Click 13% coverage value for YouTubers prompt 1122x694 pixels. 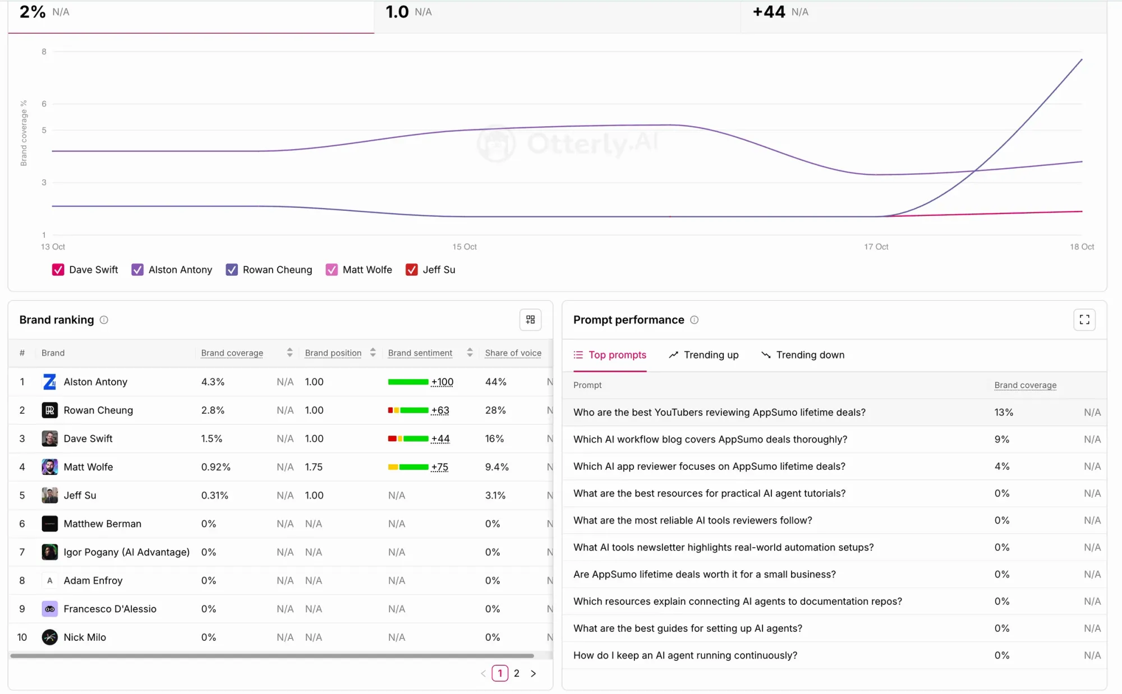point(1004,412)
